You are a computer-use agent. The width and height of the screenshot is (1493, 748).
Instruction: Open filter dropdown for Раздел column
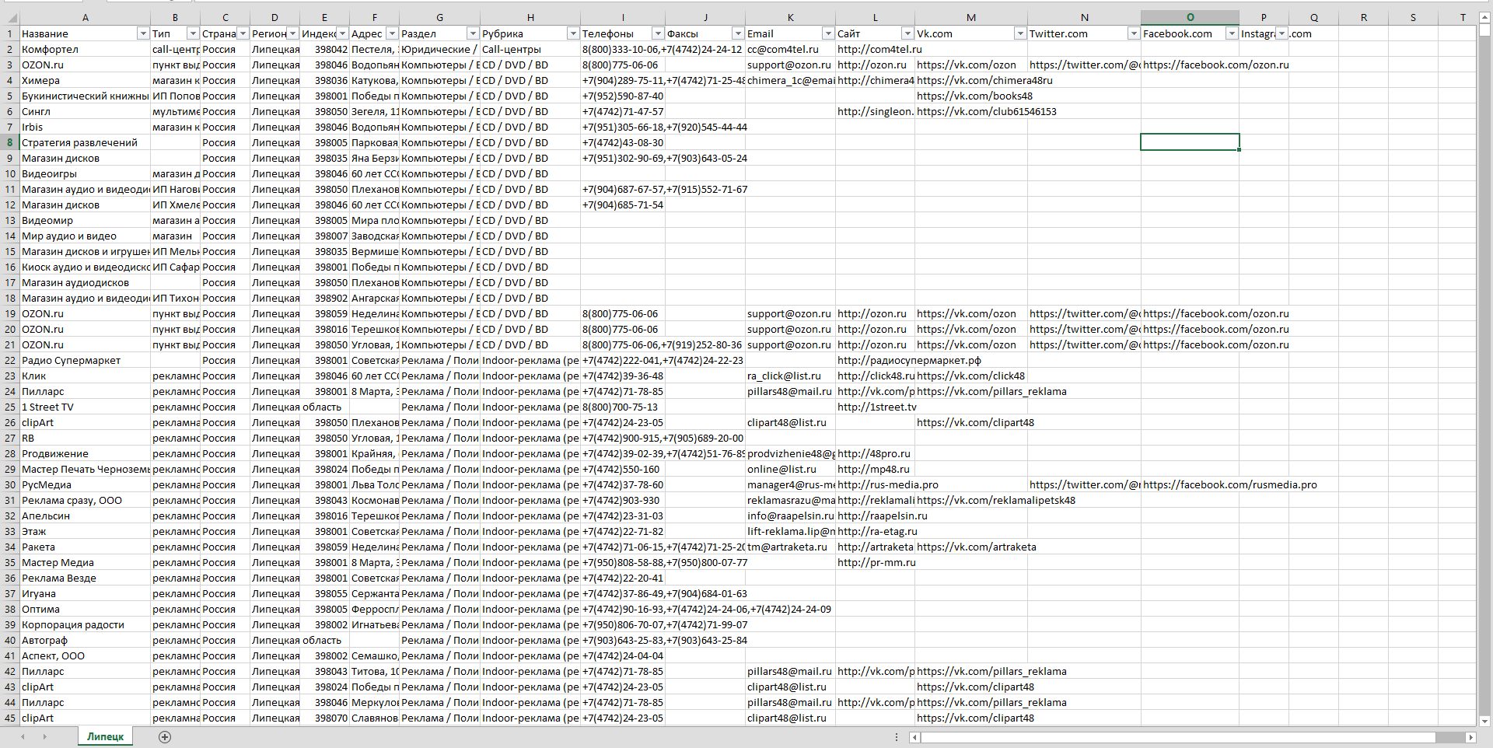473,33
